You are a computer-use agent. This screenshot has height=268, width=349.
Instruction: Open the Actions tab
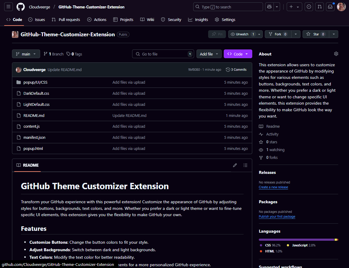point(96,19)
